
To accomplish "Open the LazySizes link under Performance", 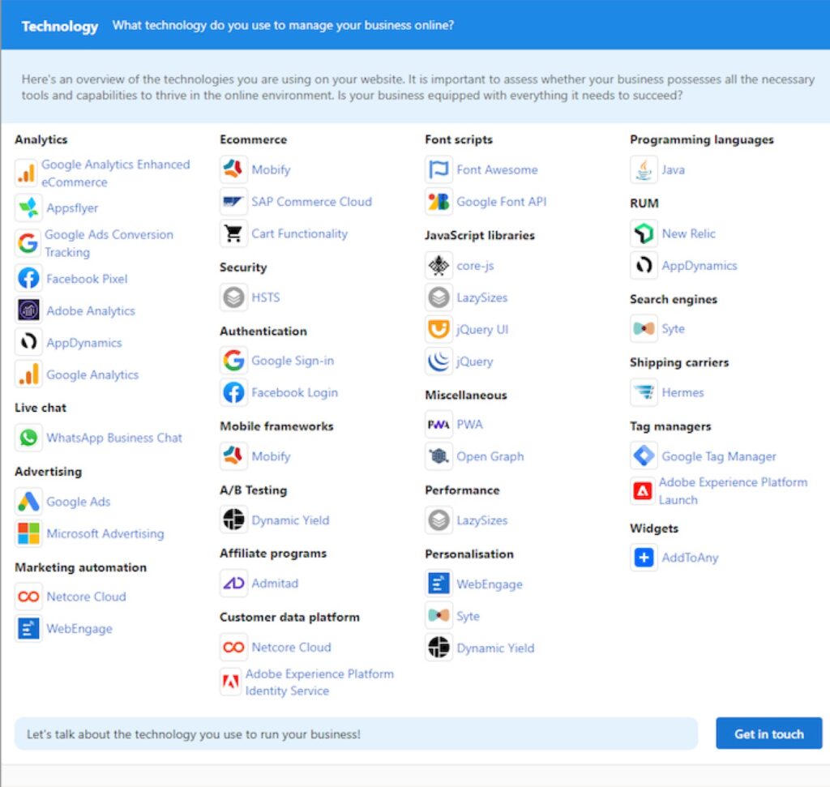I will coord(481,520).
